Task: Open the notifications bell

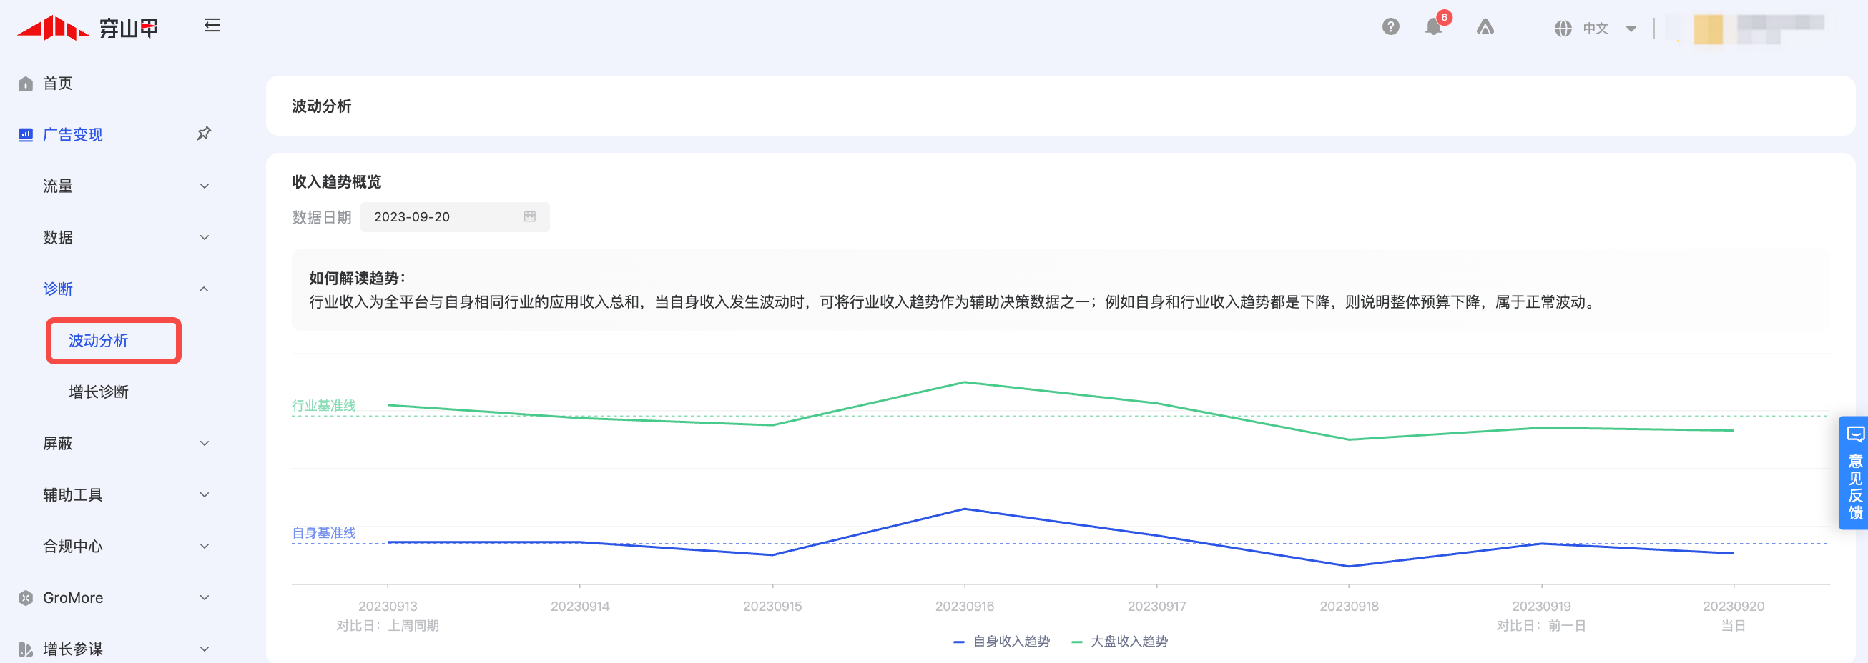Action: pos(1433,27)
